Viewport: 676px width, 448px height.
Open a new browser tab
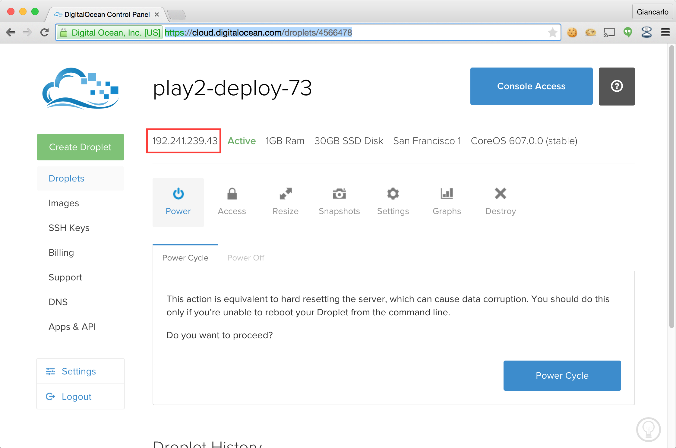pyautogui.click(x=177, y=14)
